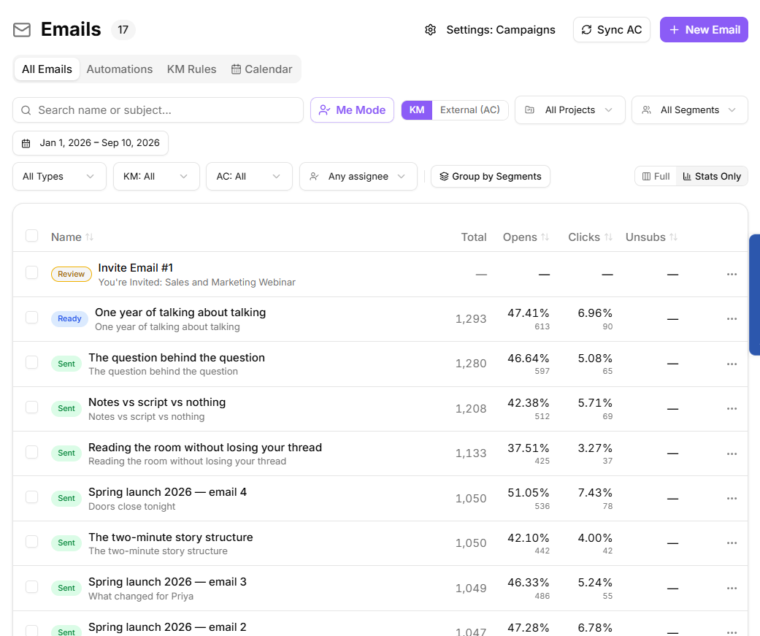The width and height of the screenshot is (760, 636).
Task: Click the subject Doors close tonight
Action: tap(132, 507)
